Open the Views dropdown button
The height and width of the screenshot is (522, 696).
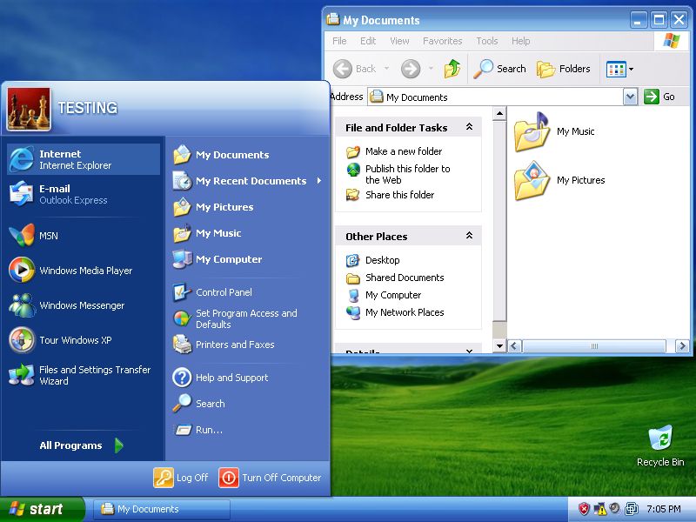coord(620,69)
